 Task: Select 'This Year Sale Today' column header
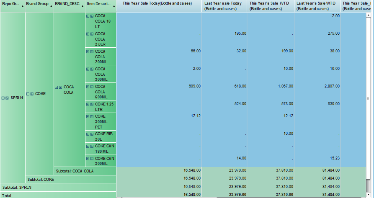click(159, 6)
